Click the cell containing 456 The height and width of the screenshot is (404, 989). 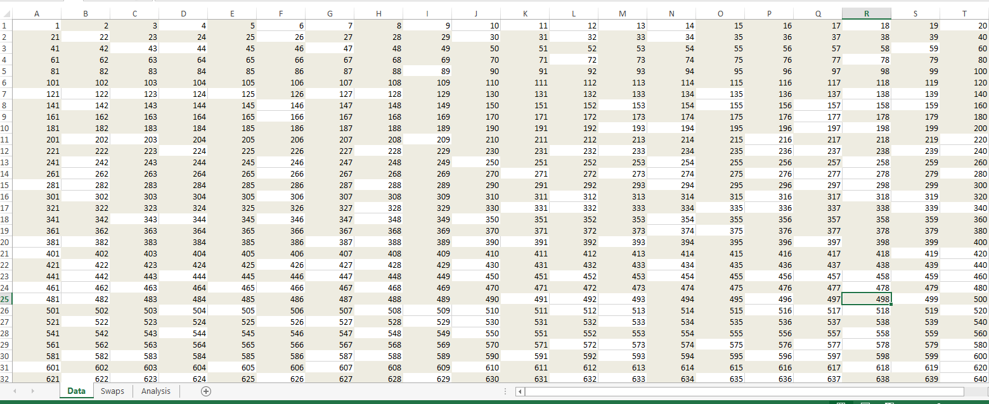769,276
